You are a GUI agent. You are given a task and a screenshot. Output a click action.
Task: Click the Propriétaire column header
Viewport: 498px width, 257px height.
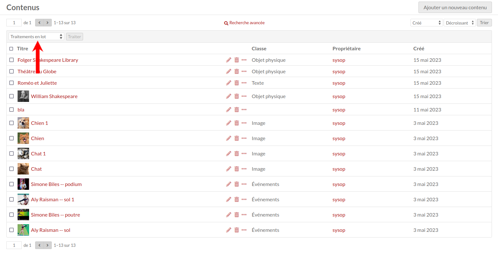[347, 48]
